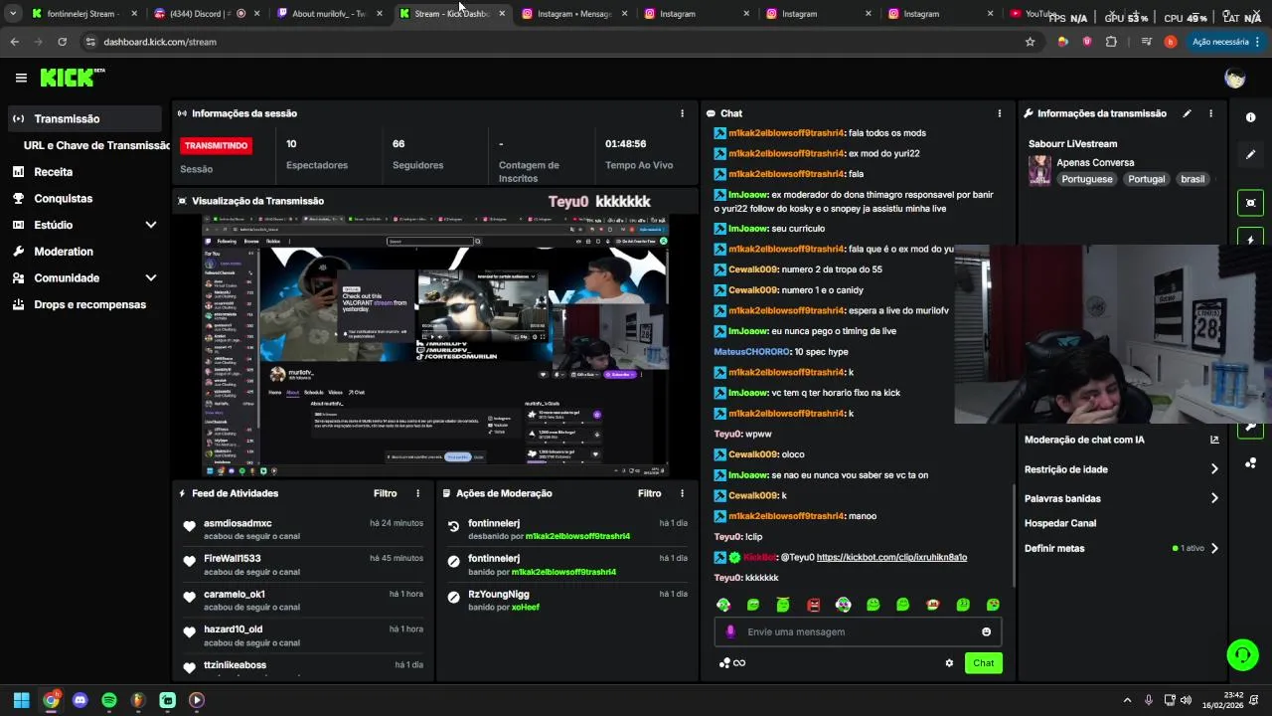Open Definir metas arrow
Viewport: 1272px width, 716px height.
point(1214,548)
